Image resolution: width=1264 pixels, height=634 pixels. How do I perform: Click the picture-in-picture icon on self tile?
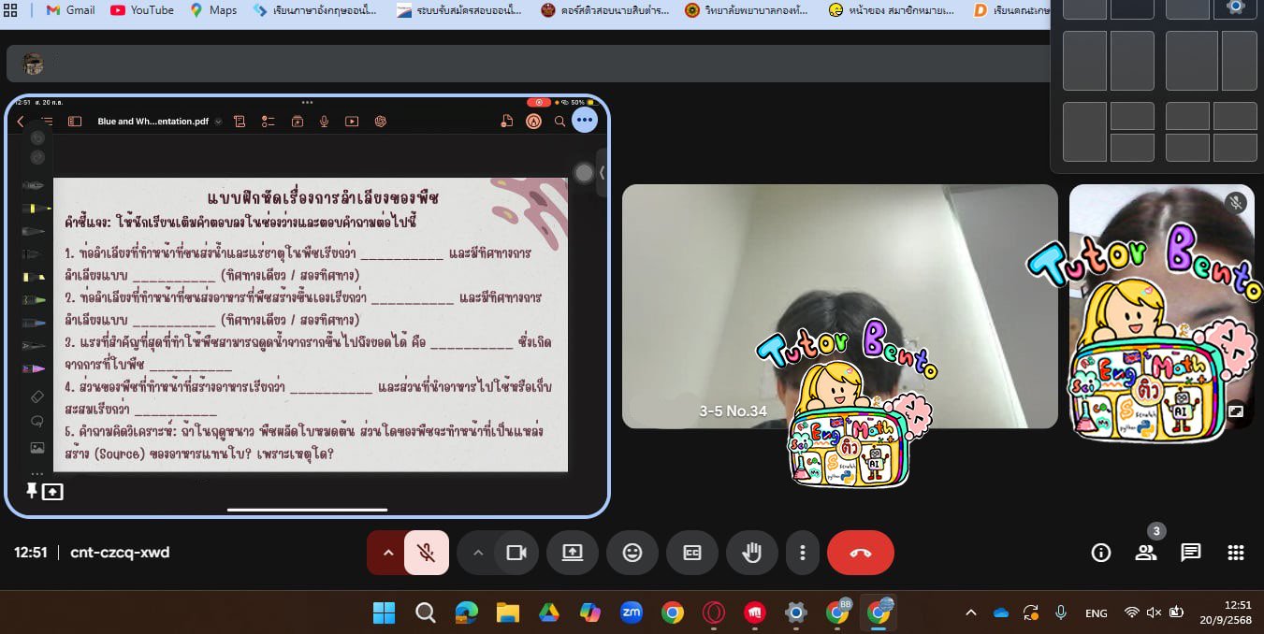pyautogui.click(x=1236, y=411)
